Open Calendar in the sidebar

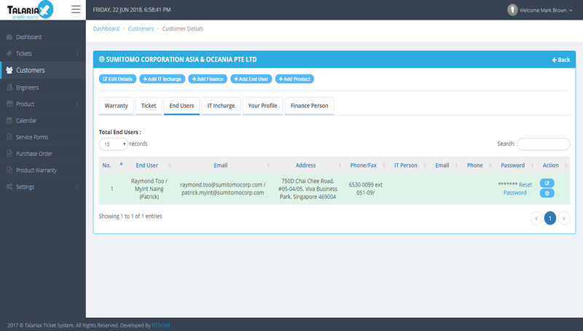[43, 120]
